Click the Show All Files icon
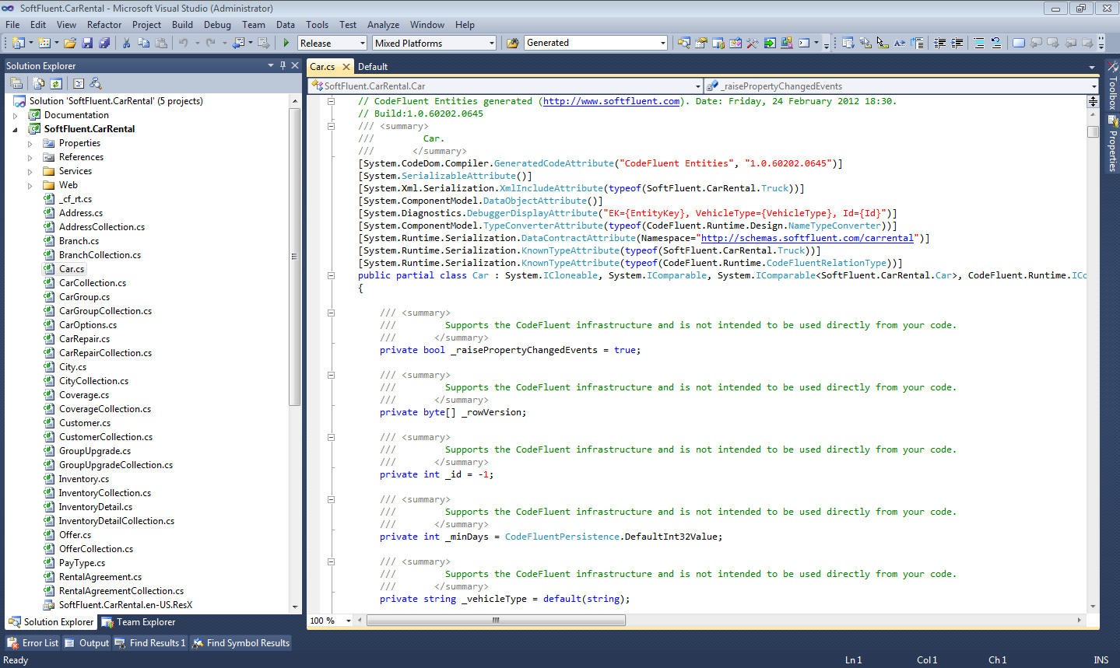Viewport: 1120px width, 668px height. (x=38, y=82)
